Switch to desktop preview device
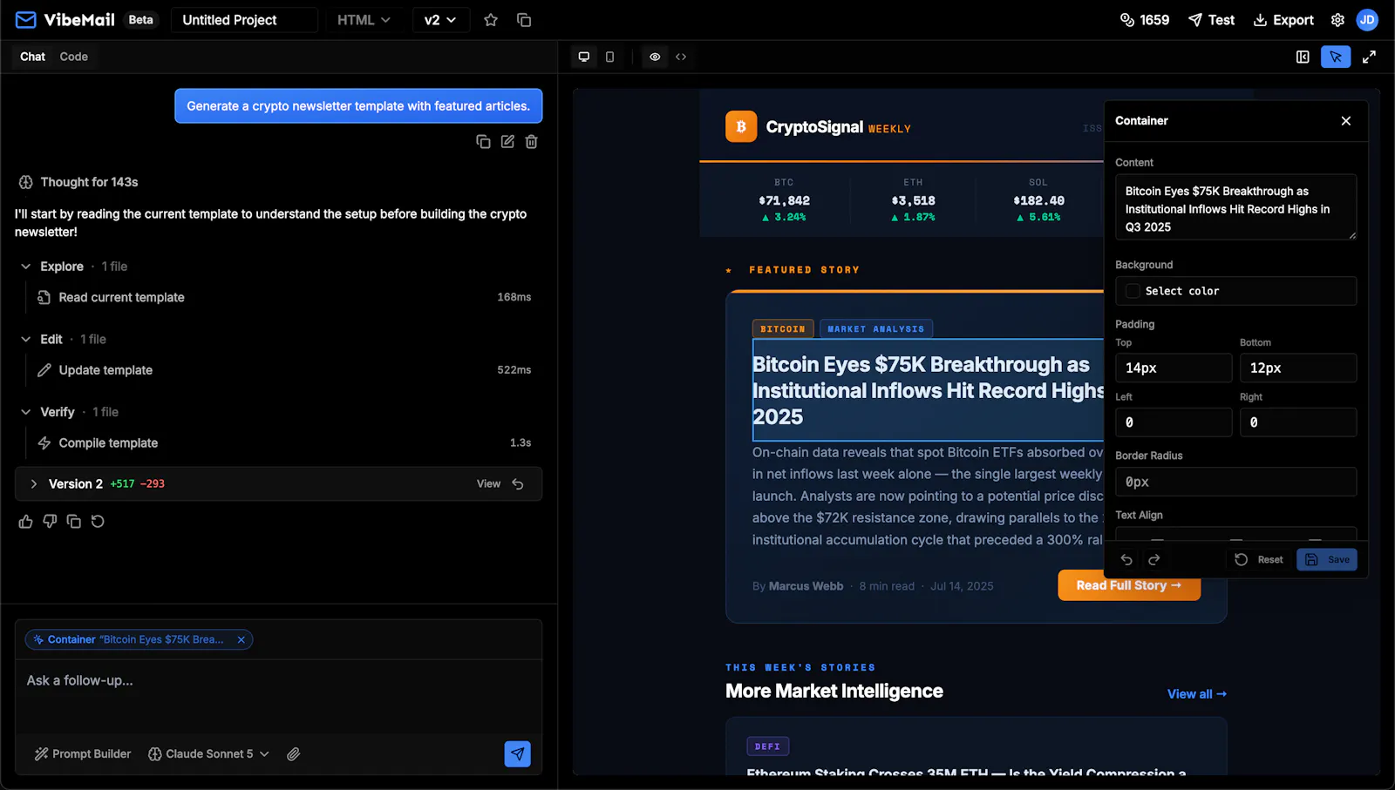Viewport: 1395px width, 790px height. click(584, 57)
